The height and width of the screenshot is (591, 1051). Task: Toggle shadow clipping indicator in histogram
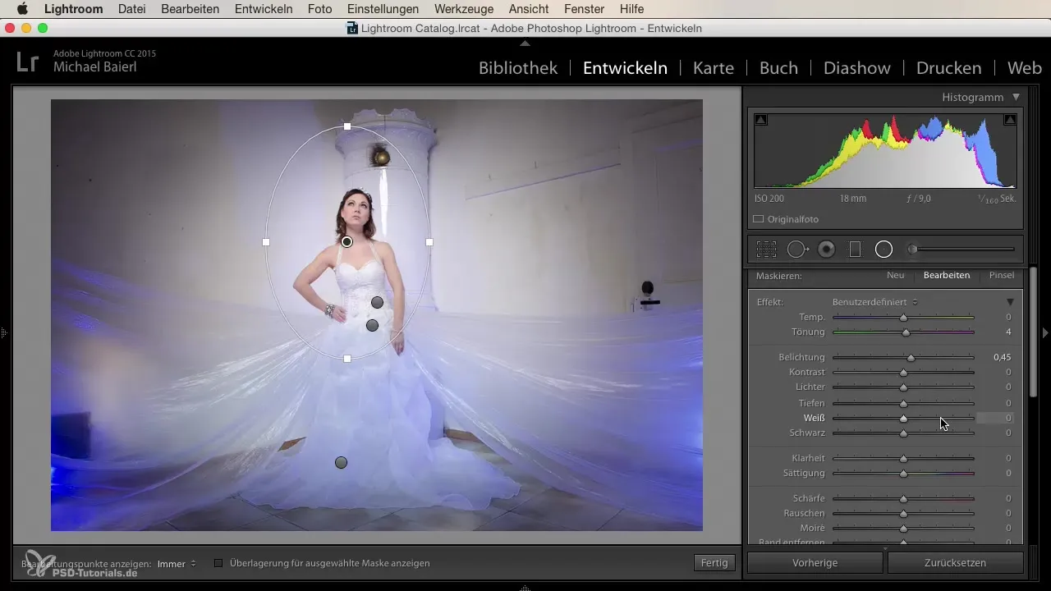pyautogui.click(x=761, y=120)
